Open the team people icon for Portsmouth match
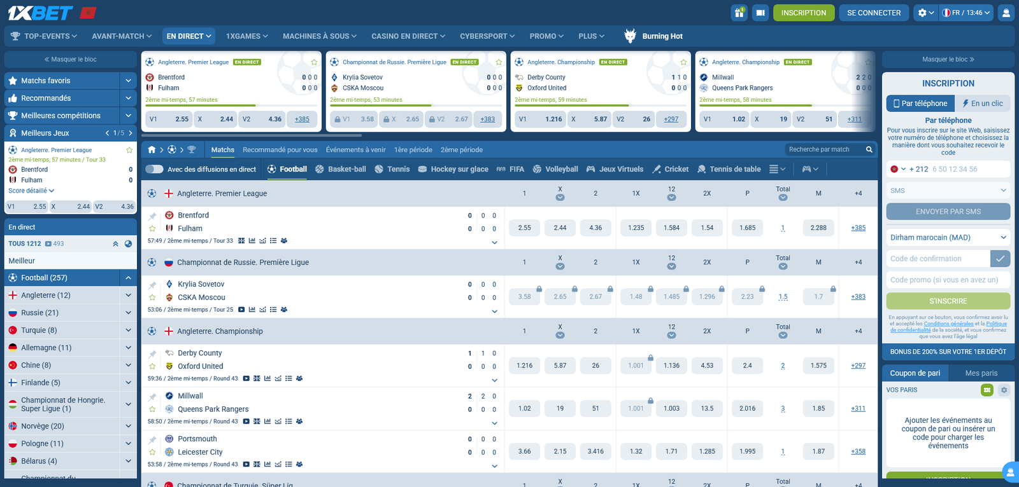This screenshot has height=487, width=1019. (299, 465)
